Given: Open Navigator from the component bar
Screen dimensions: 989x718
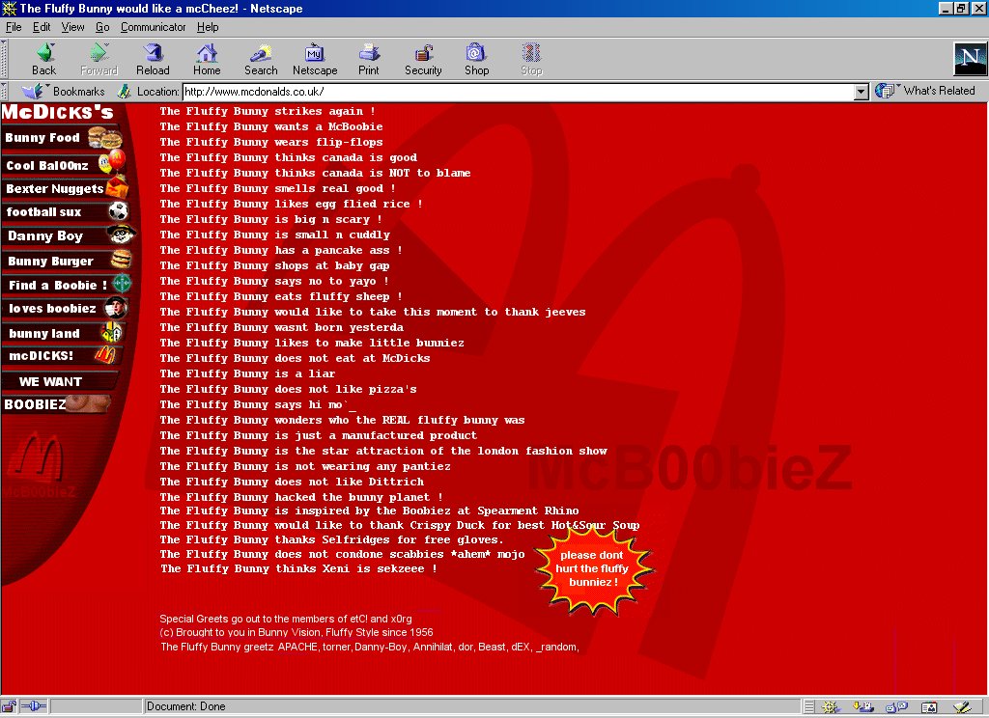Looking at the screenshot, I should (829, 707).
